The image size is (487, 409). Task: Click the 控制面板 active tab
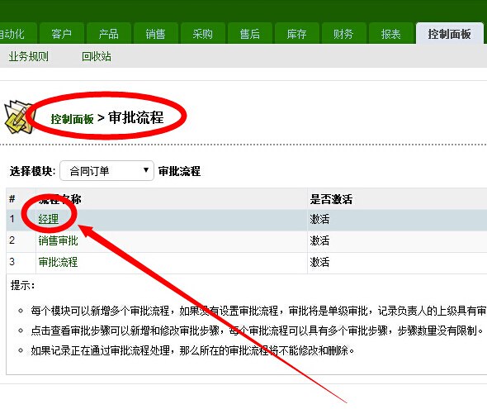point(449,34)
